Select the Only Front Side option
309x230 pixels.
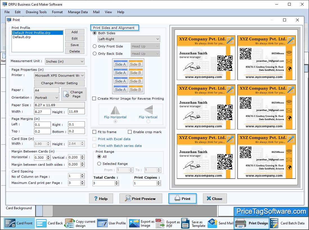pyautogui.click(x=94, y=46)
